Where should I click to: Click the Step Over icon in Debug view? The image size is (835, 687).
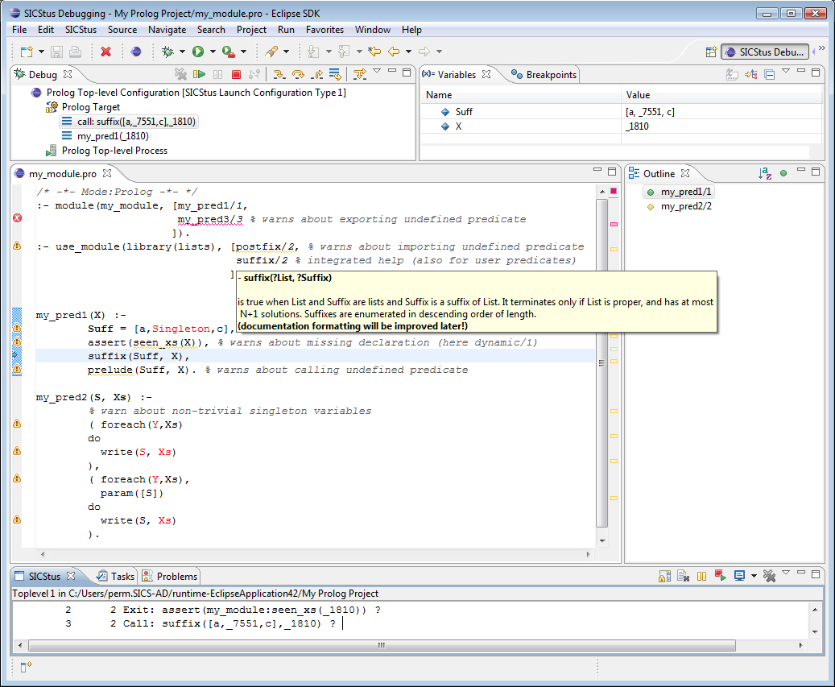click(x=298, y=75)
